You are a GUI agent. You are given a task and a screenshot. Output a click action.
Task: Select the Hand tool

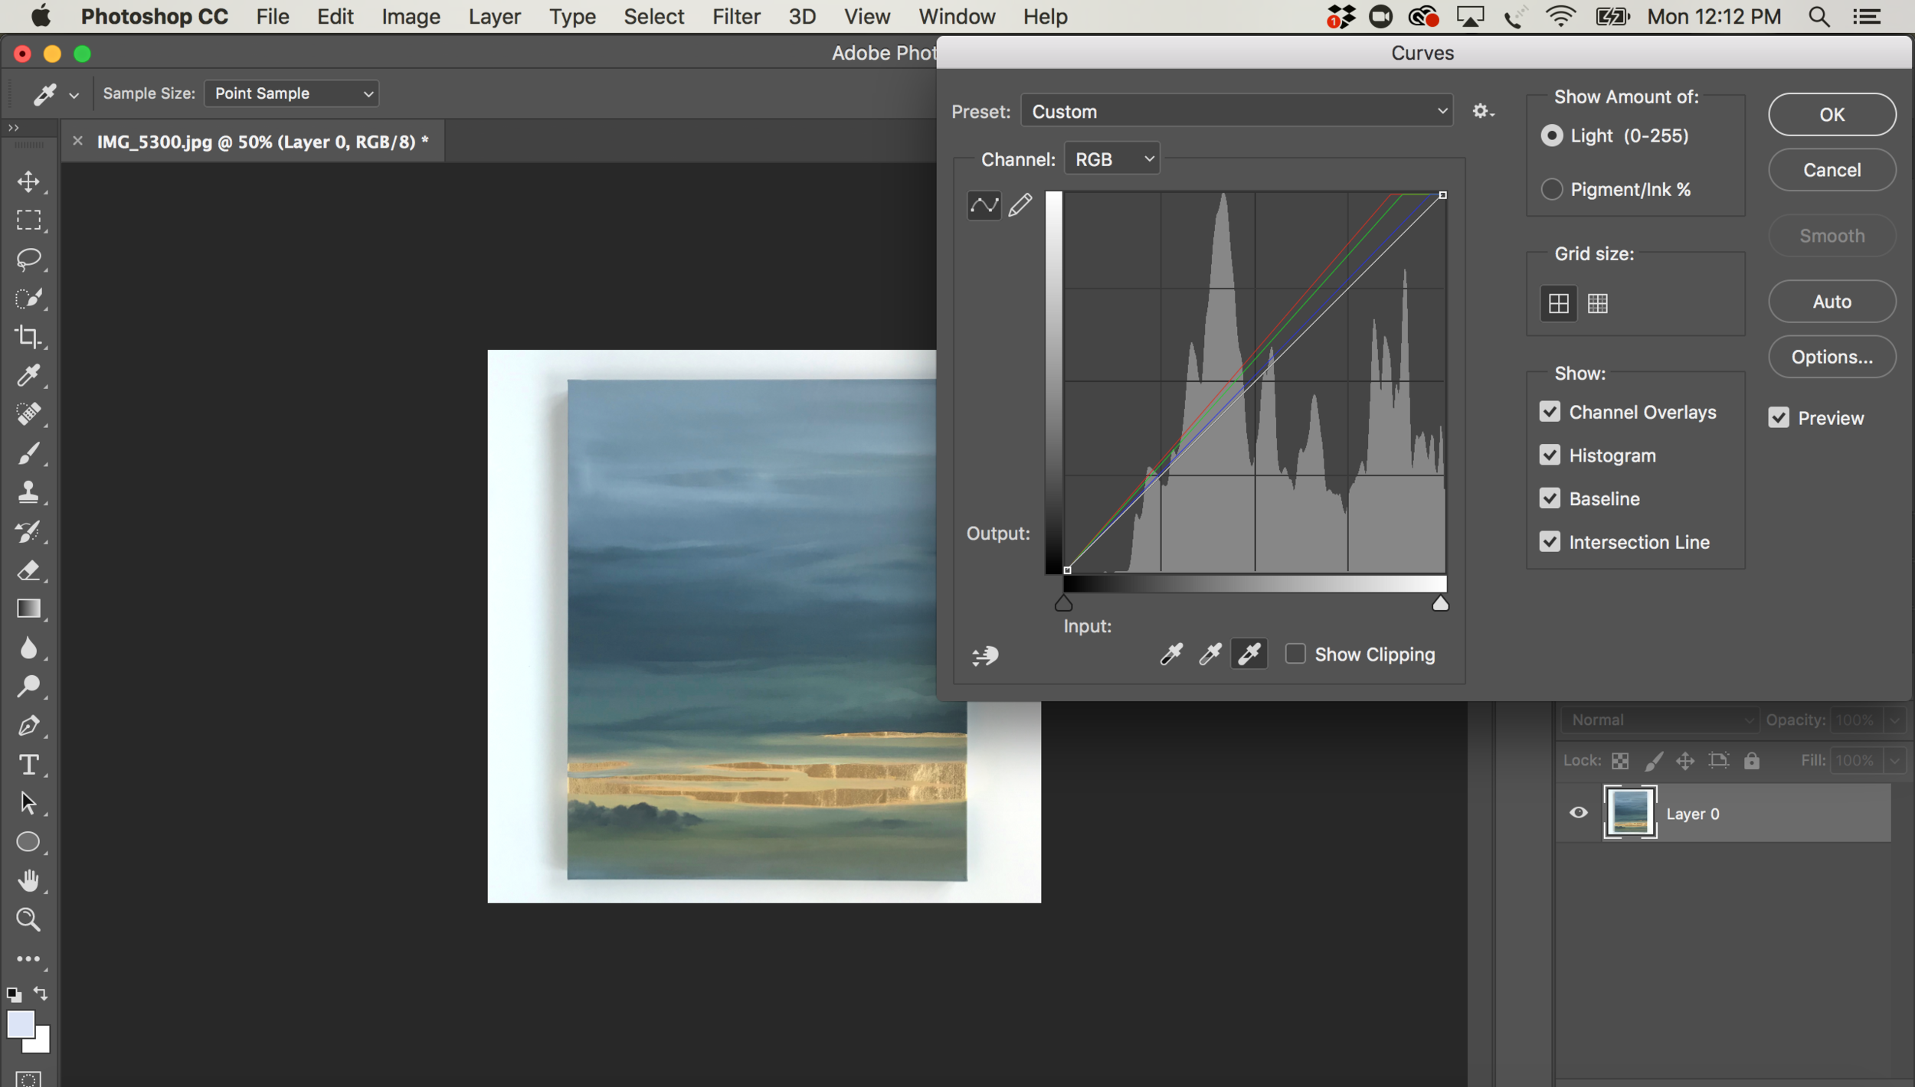(28, 880)
